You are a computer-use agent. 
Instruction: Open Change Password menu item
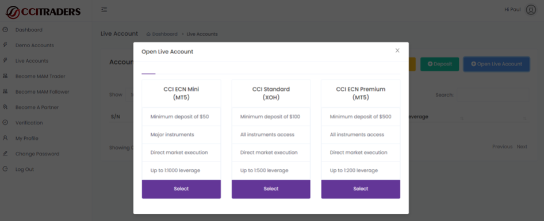pos(37,154)
